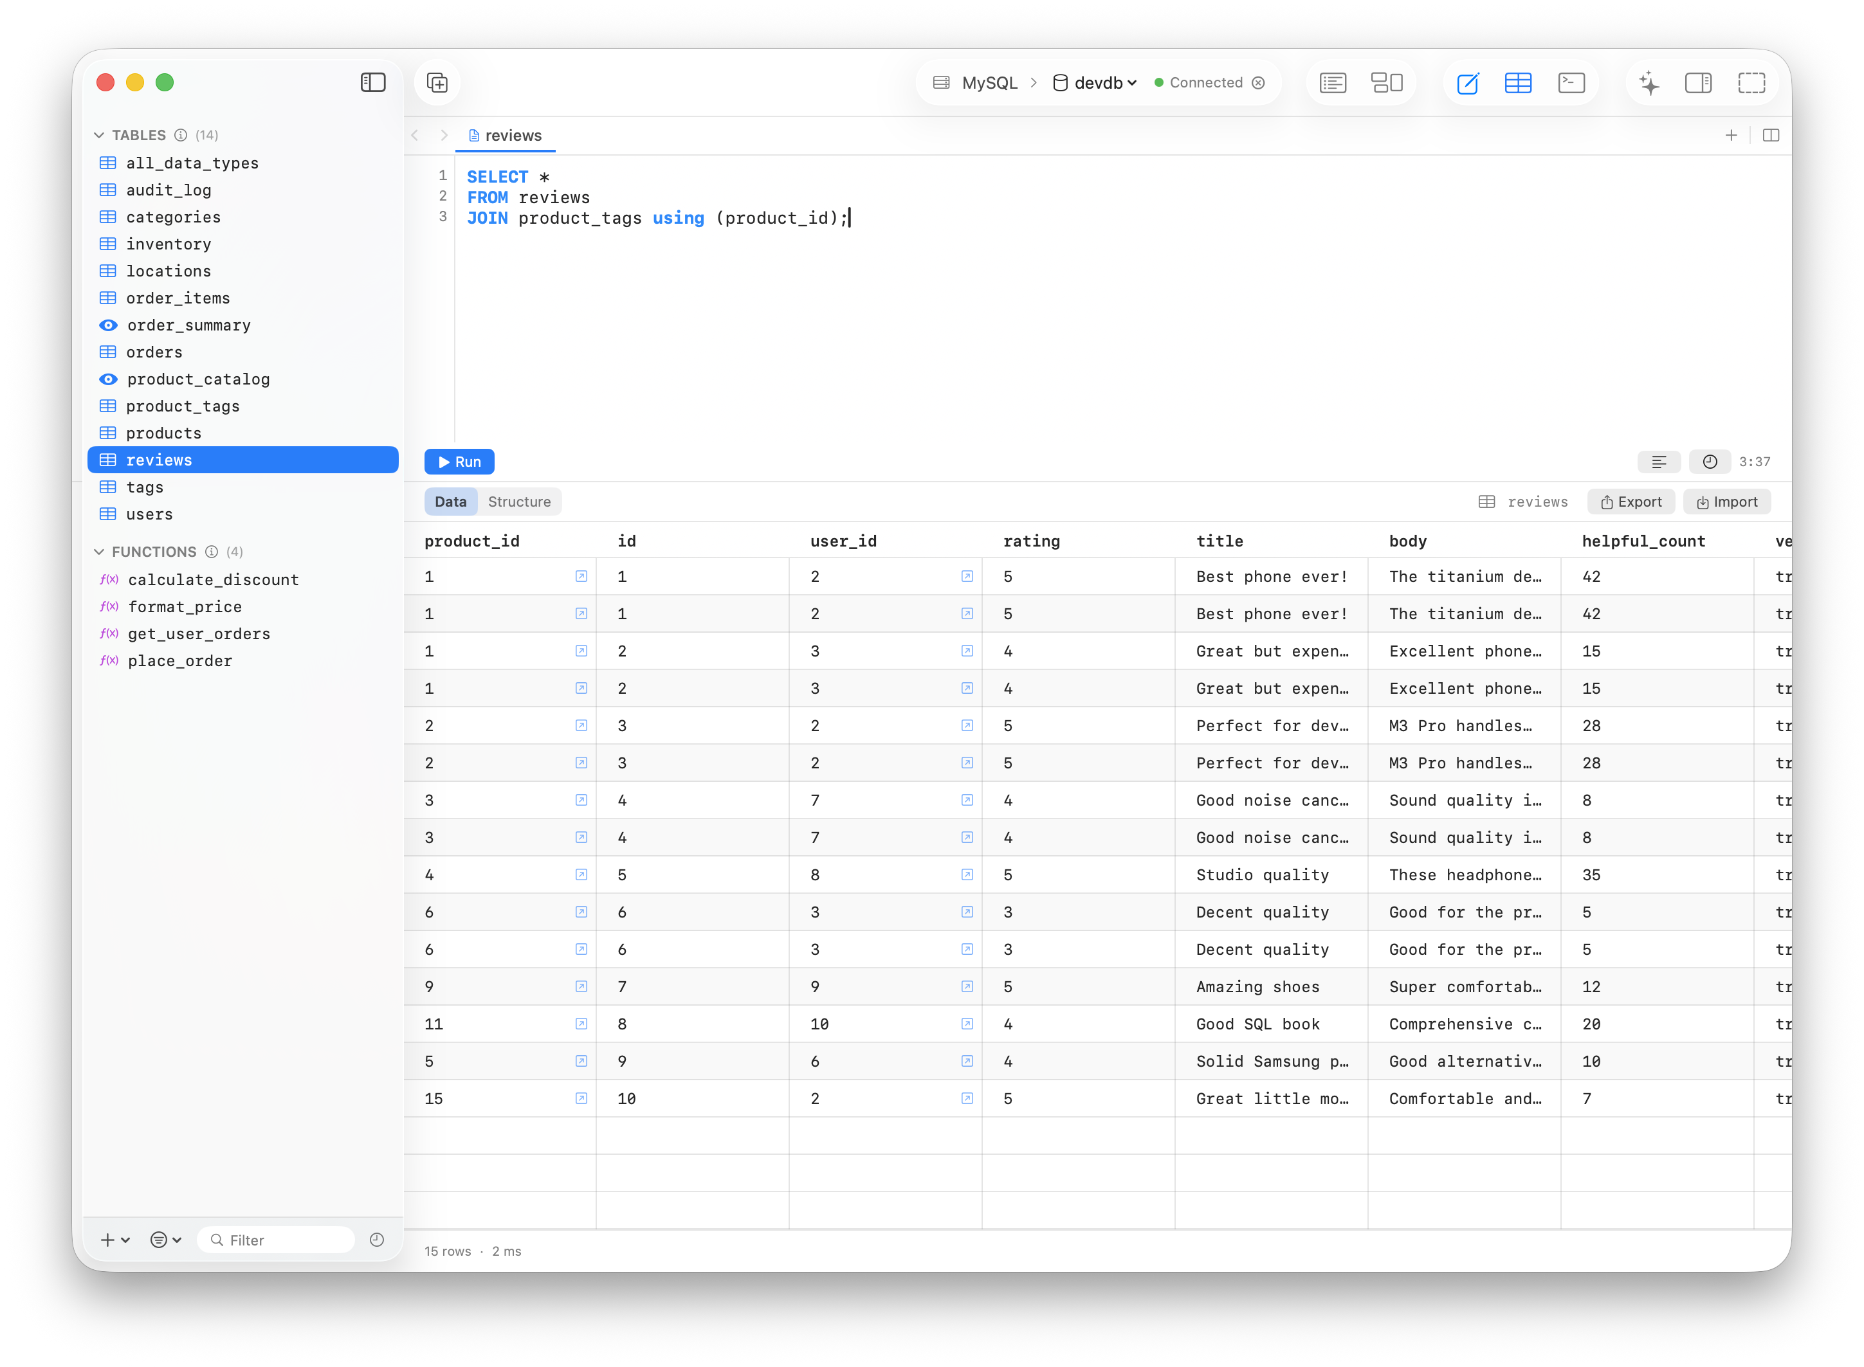Click the format query lines icon
The width and height of the screenshot is (1864, 1367).
pyautogui.click(x=1659, y=462)
